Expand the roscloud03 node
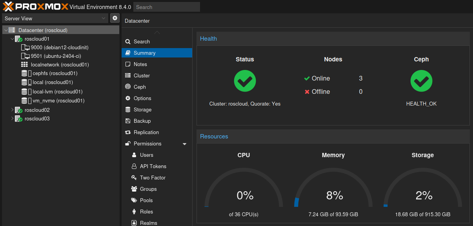The image size is (473, 226). 12,118
